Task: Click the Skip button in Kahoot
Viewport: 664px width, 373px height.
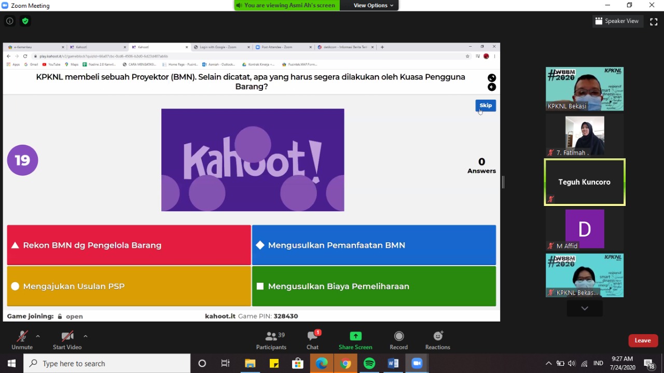Action: point(486,105)
